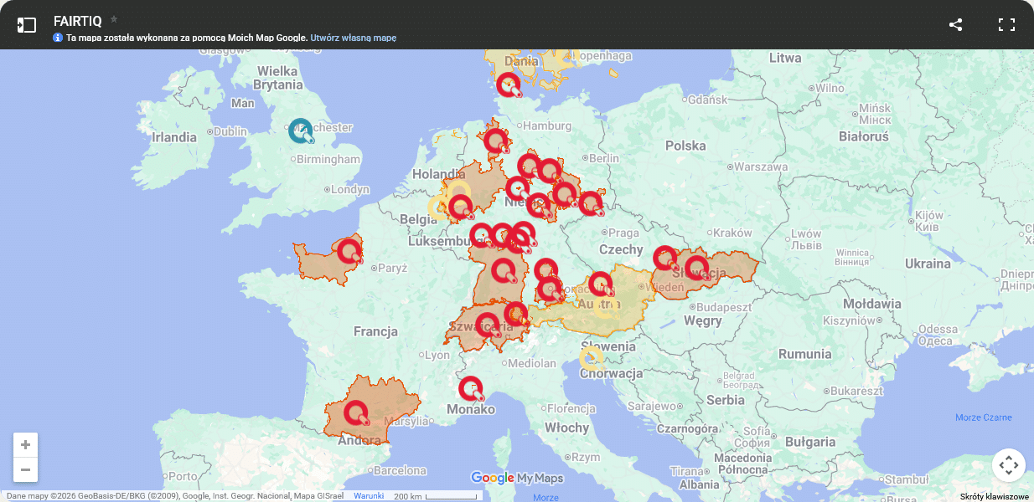Click the red marker in Denmark
This screenshot has height=502, width=1034.
tap(508, 84)
